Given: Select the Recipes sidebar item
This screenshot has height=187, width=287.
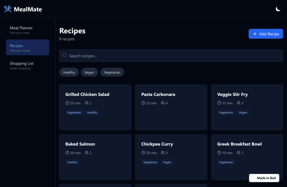Looking at the screenshot, I should click(x=27, y=47).
